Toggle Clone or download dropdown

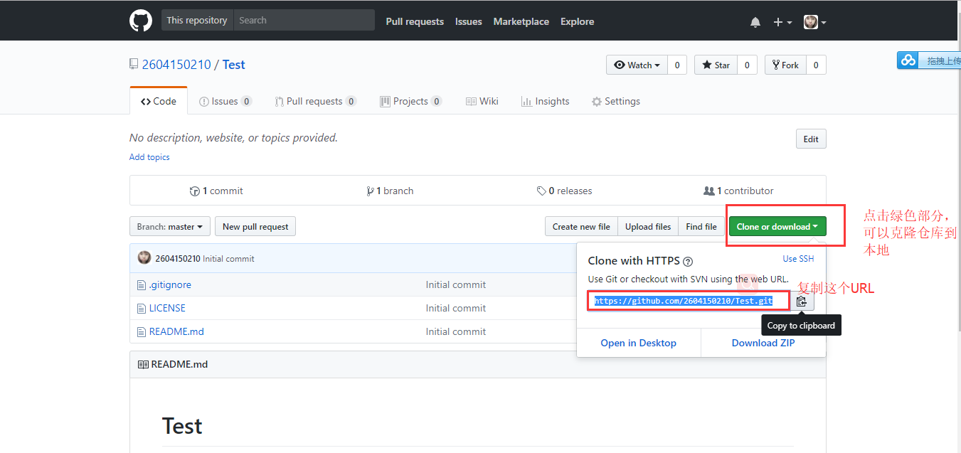pyautogui.click(x=777, y=226)
